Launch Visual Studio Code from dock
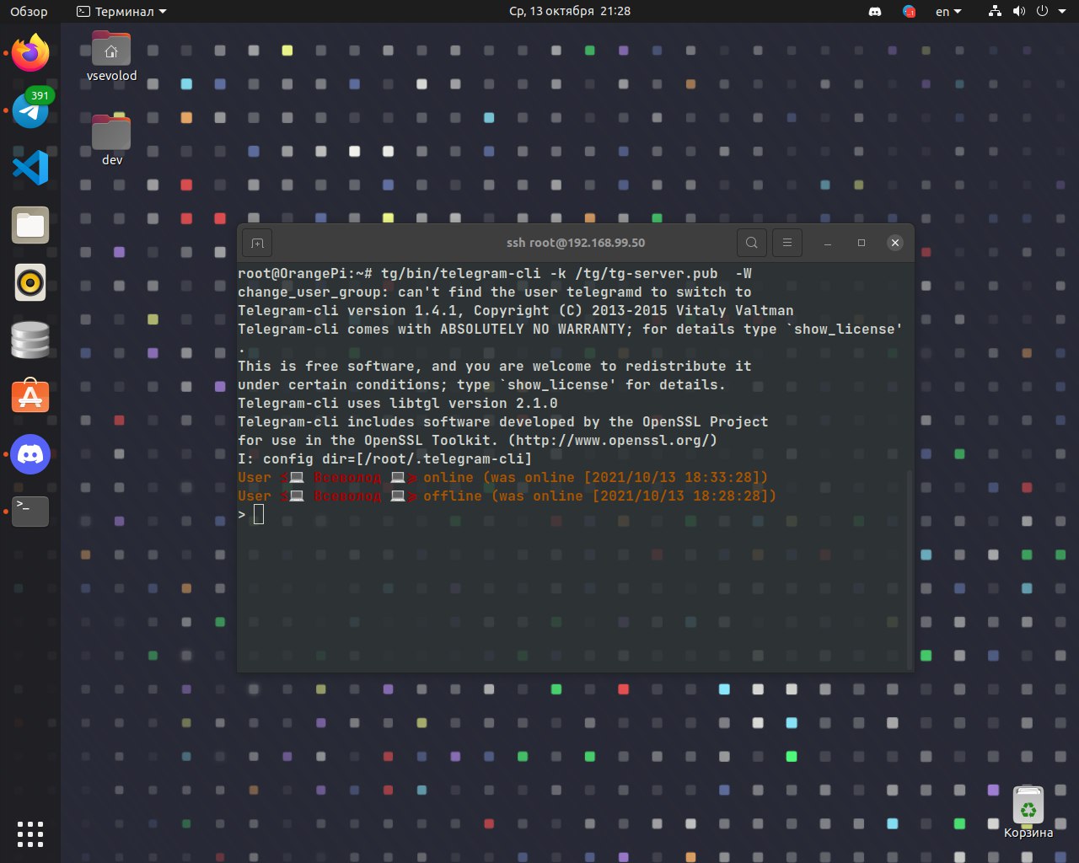Viewport: 1079px width, 863px height. tap(30, 168)
